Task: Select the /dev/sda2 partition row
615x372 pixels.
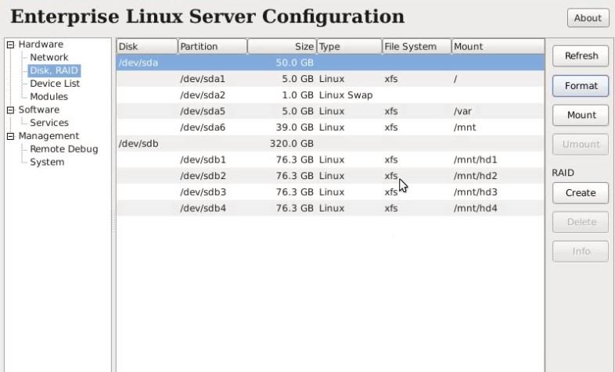Action: coord(330,95)
